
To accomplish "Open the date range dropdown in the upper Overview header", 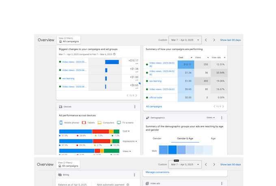I will 185,40.
